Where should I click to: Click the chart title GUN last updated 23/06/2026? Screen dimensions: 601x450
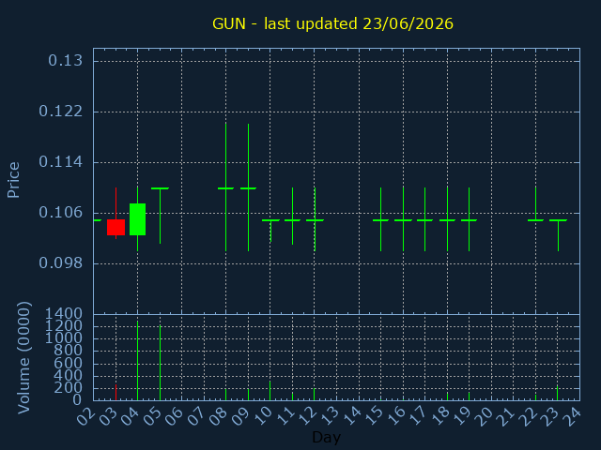pyautogui.click(x=332, y=23)
